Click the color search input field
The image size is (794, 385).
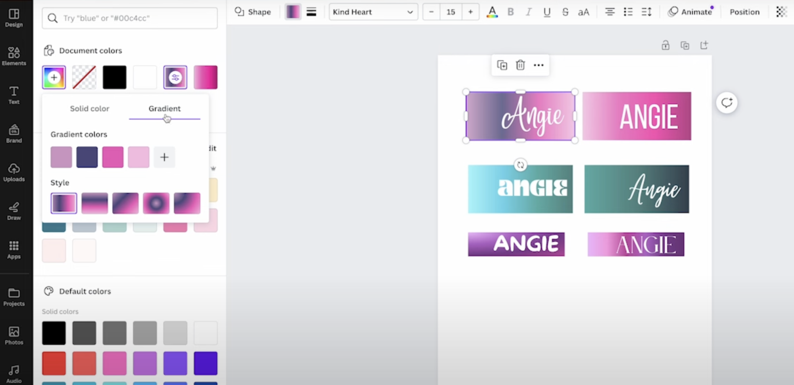point(130,18)
